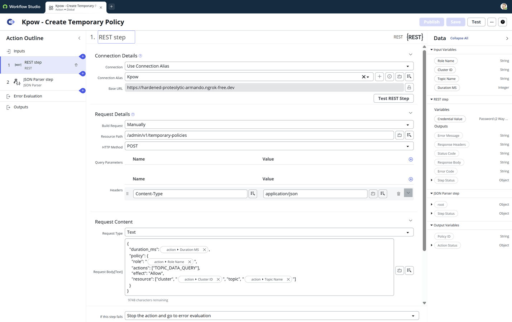Remove the Duration MS pill from body
Image resolution: width=512 pixels, height=322 pixels.
click(205, 250)
